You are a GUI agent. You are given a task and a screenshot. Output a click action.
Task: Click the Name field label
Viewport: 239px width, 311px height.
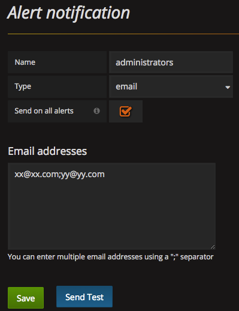coord(25,62)
